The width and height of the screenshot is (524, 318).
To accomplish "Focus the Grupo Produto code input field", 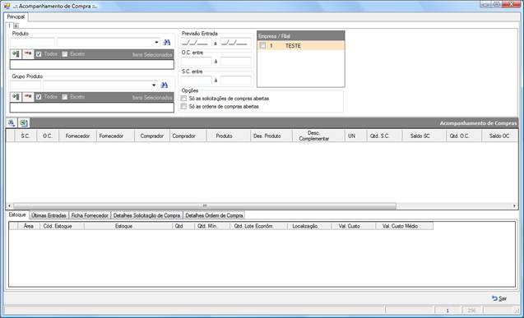I will (x=26, y=85).
